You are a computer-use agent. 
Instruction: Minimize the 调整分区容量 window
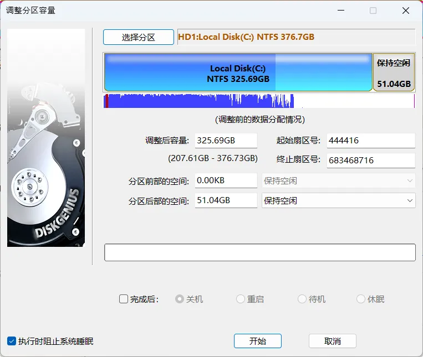[x=341, y=11]
